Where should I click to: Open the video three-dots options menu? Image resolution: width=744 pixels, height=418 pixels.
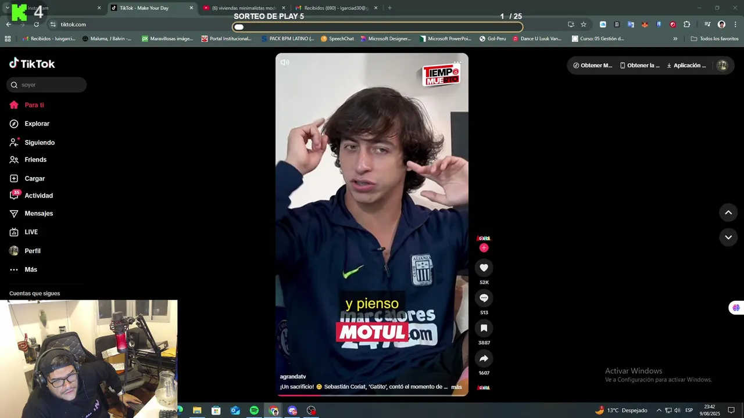[457, 62]
